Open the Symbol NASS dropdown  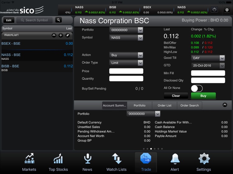[x=126, y=37]
